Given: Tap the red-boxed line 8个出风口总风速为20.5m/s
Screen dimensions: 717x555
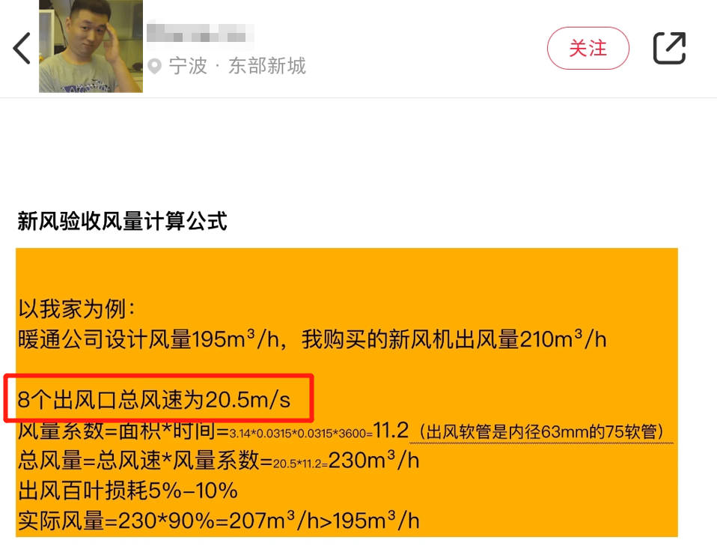Looking at the screenshot, I should pos(153,399).
